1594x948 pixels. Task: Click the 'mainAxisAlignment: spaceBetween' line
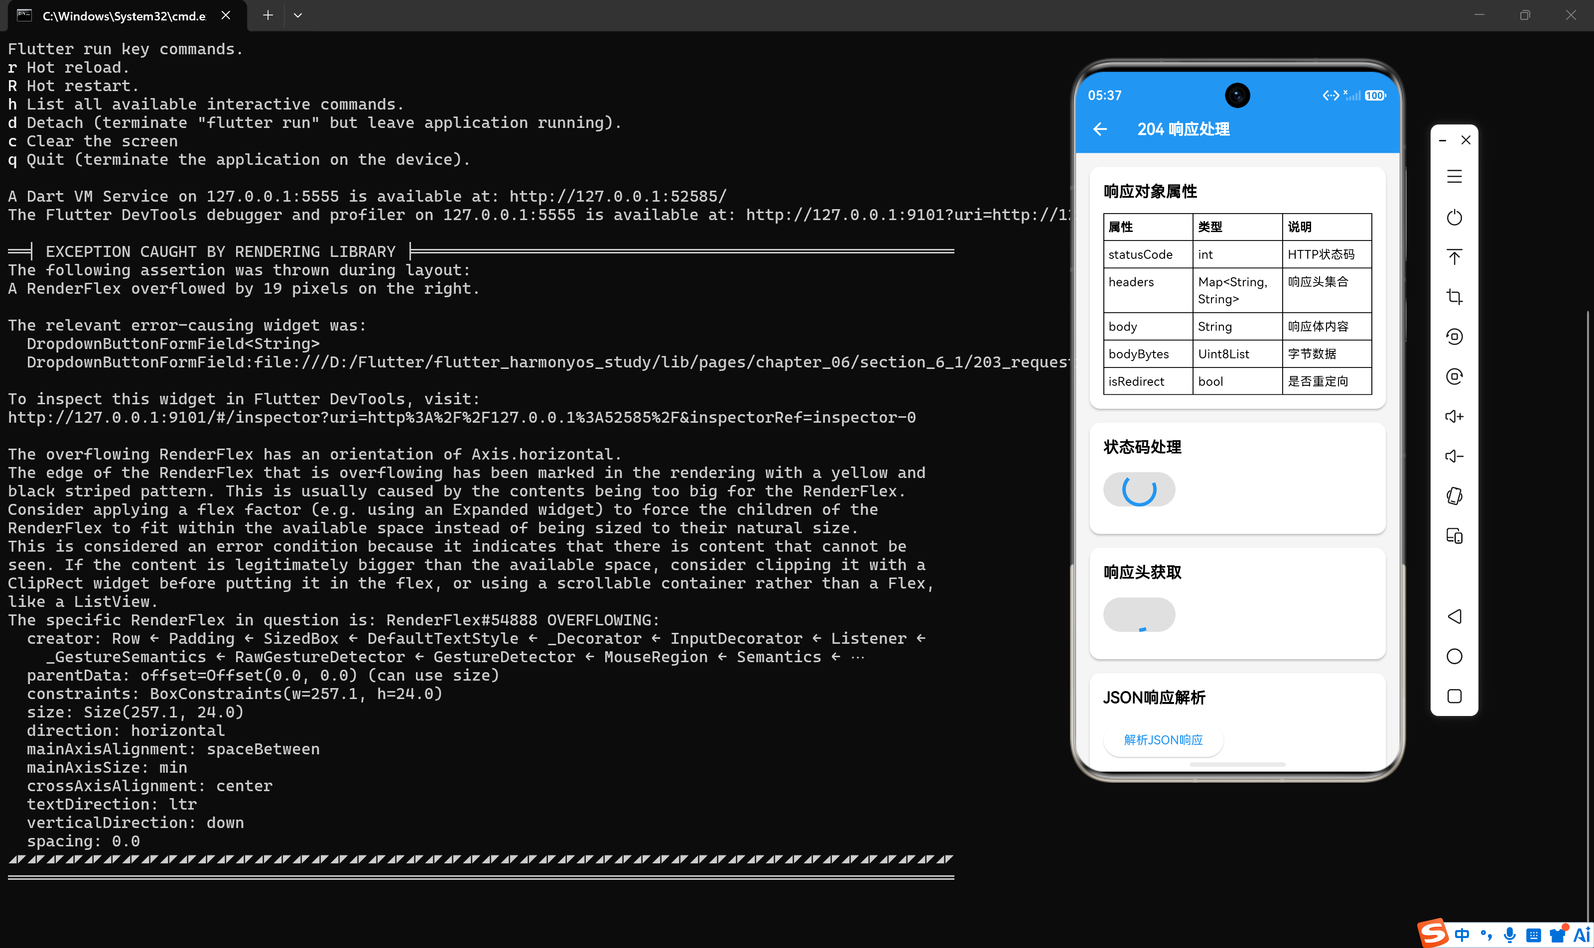click(173, 749)
